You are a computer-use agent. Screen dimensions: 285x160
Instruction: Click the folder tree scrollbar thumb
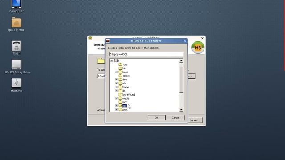point(181,79)
